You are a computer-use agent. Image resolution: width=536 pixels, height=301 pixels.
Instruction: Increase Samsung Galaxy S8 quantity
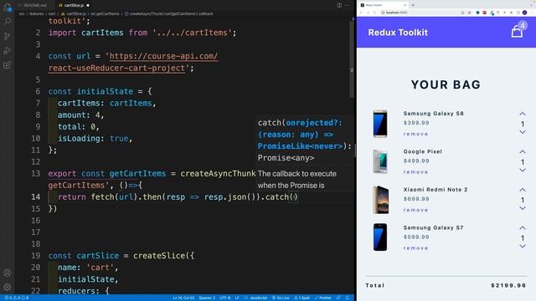[523, 114]
